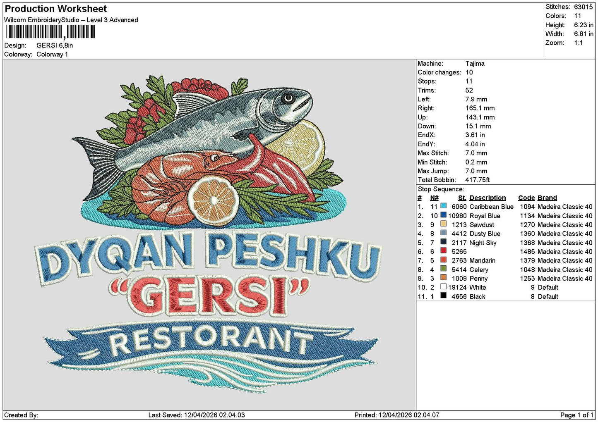This screenshot has width=598, height=422.
Task: Click the 'Default' brand in White row
Action: (548, 287)
